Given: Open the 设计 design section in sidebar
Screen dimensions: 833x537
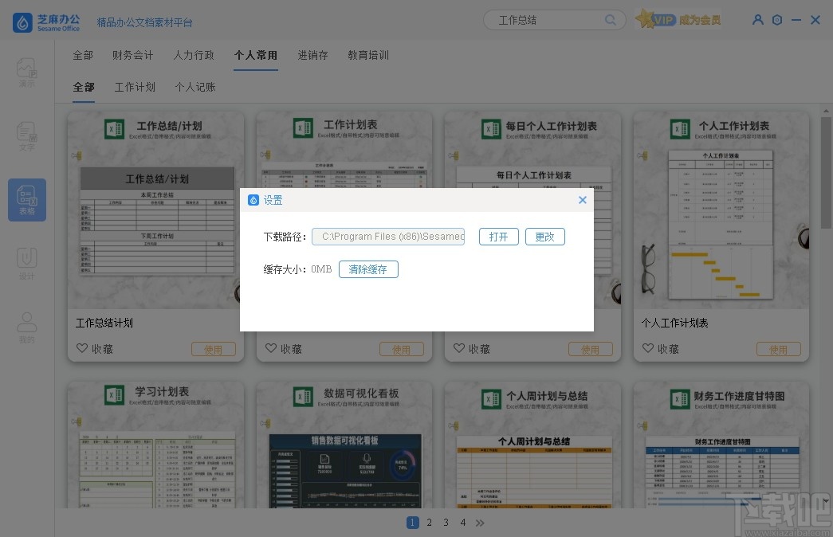Looking at the screenshot, I should point(26,261).
